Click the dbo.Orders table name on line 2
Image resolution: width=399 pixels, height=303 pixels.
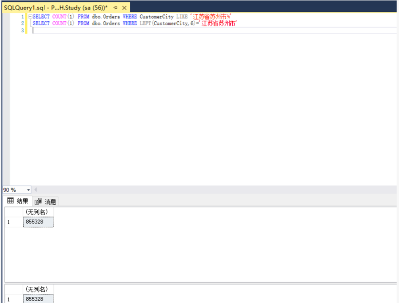click(x=106, y=23)
